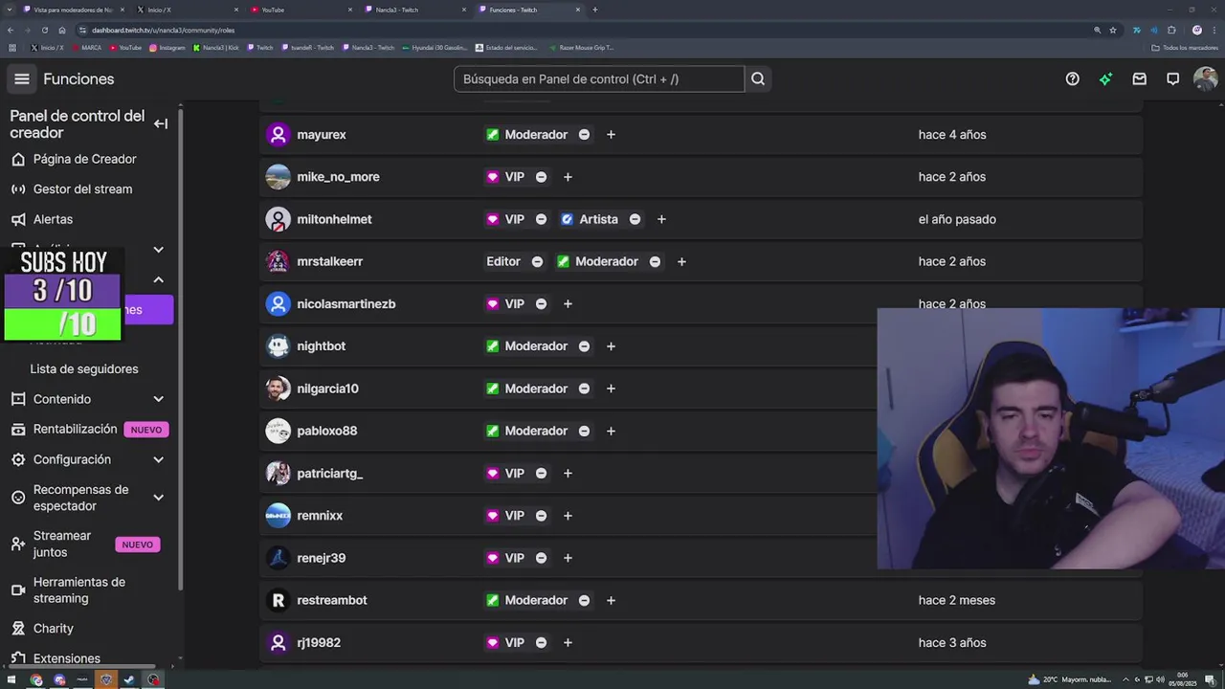This screenshot has height=689, width=1225.
Task: Remove Moderador role from mayurex
Action: tap(584, 135)
